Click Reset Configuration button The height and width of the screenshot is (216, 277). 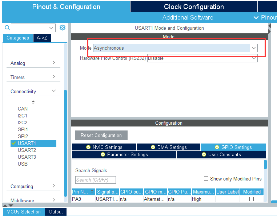coord(101,135)
